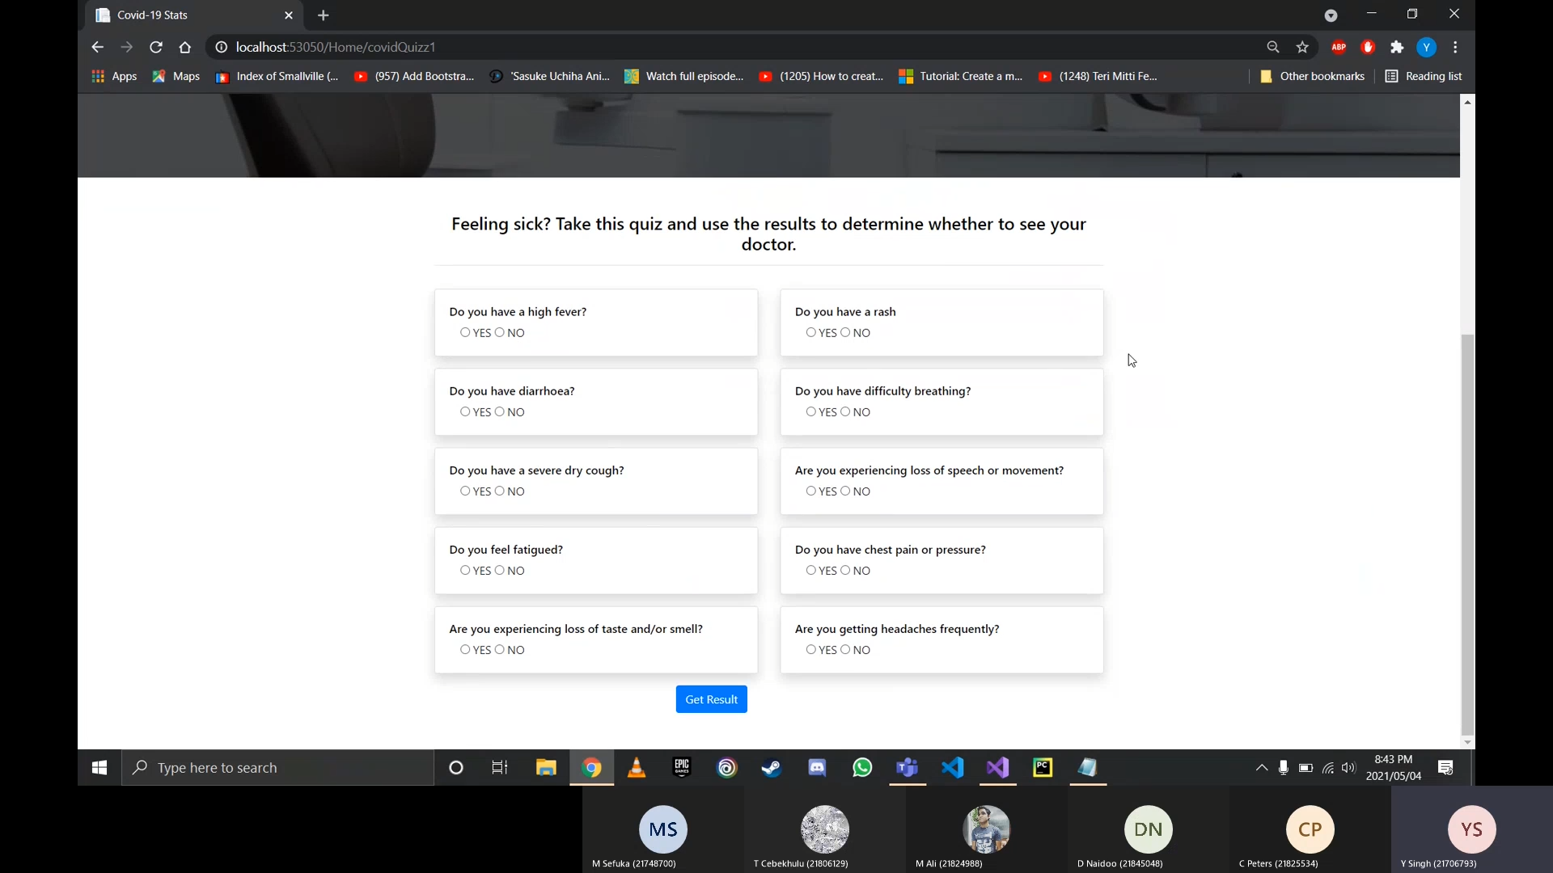Select NO for feeling fatigued

(x=499, y=570)
